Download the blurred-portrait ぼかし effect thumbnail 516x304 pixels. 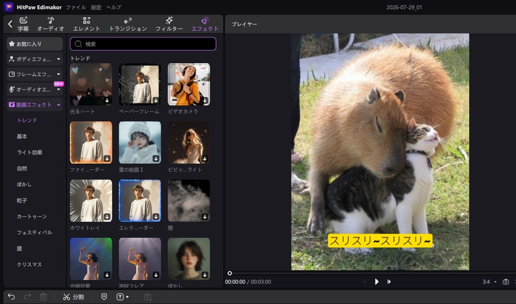204,275
